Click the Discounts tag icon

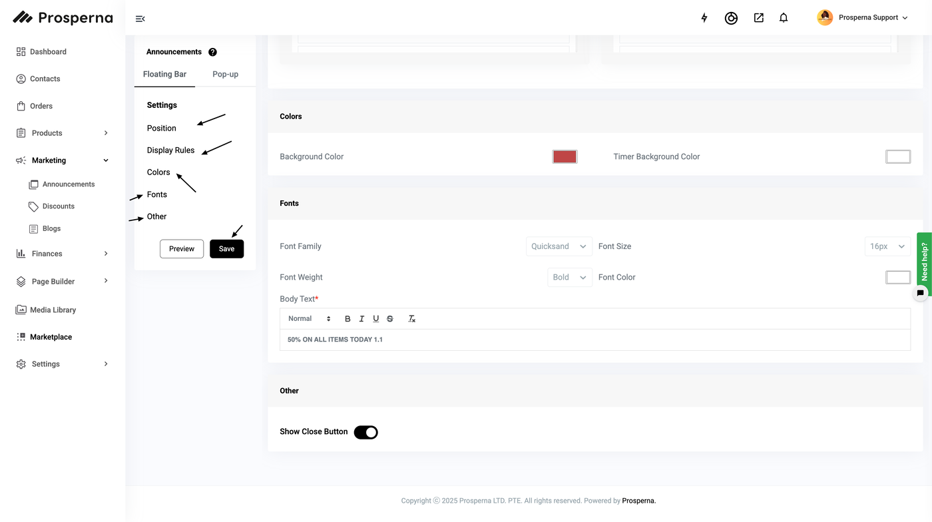(33, 206)
